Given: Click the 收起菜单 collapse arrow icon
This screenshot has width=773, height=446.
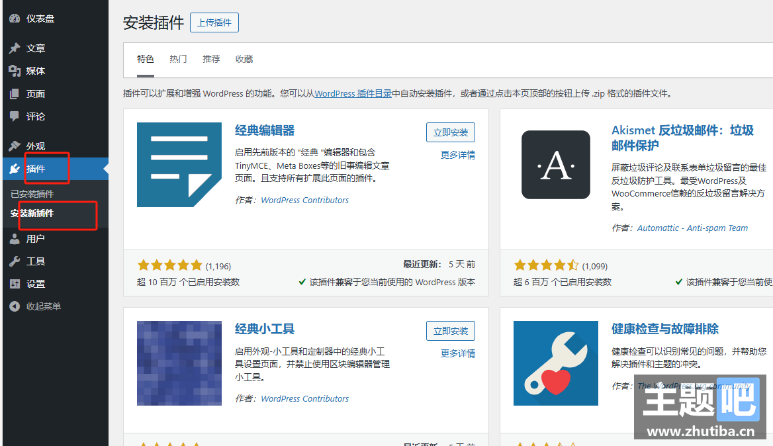Looking at the screenshot, I should tap(15, 306).
